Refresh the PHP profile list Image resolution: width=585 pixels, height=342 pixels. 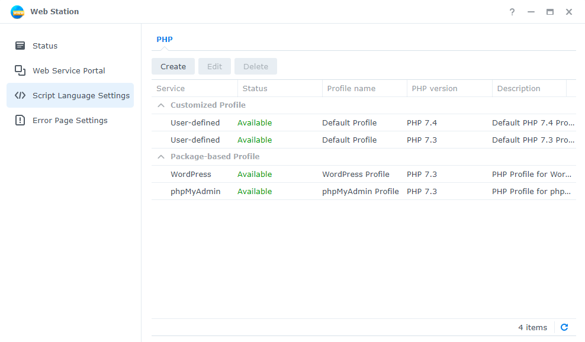[564, 327]
